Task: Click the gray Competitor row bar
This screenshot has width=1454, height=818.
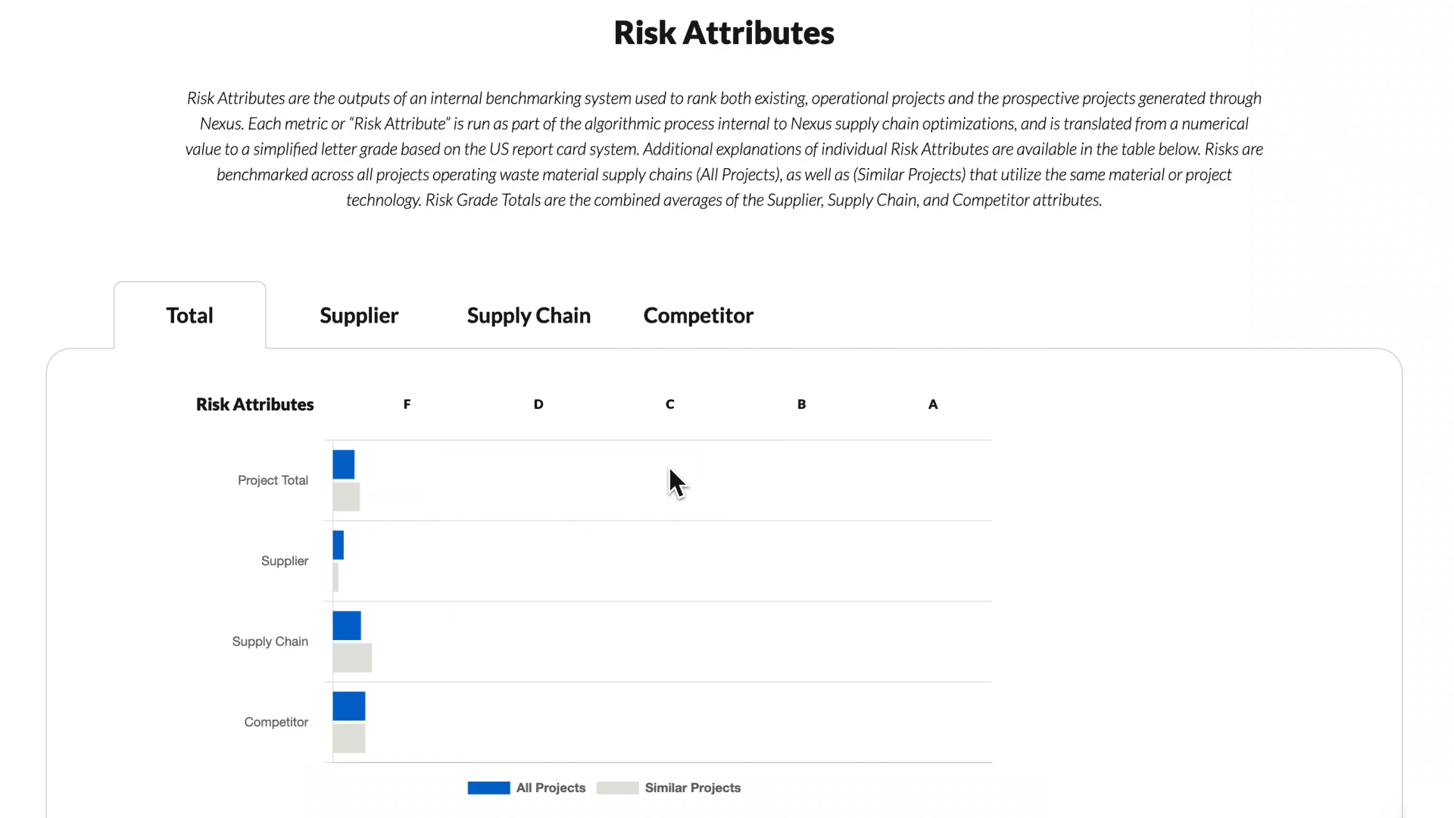Action: click(349, 738)
